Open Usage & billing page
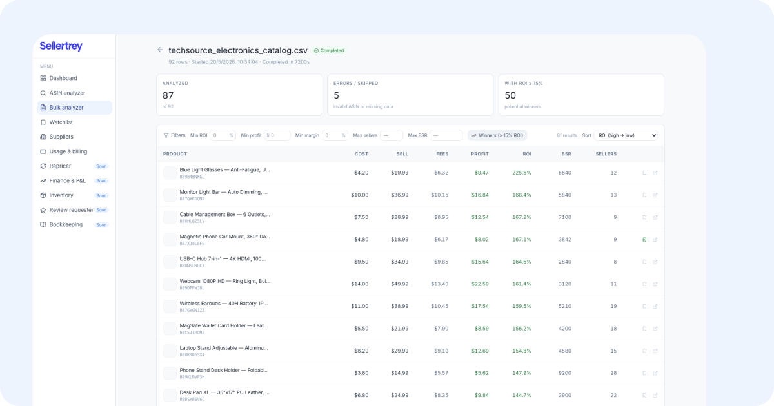The width and height of the screenshot is (774, 406). pyautogui.click(x=74, y=151)
